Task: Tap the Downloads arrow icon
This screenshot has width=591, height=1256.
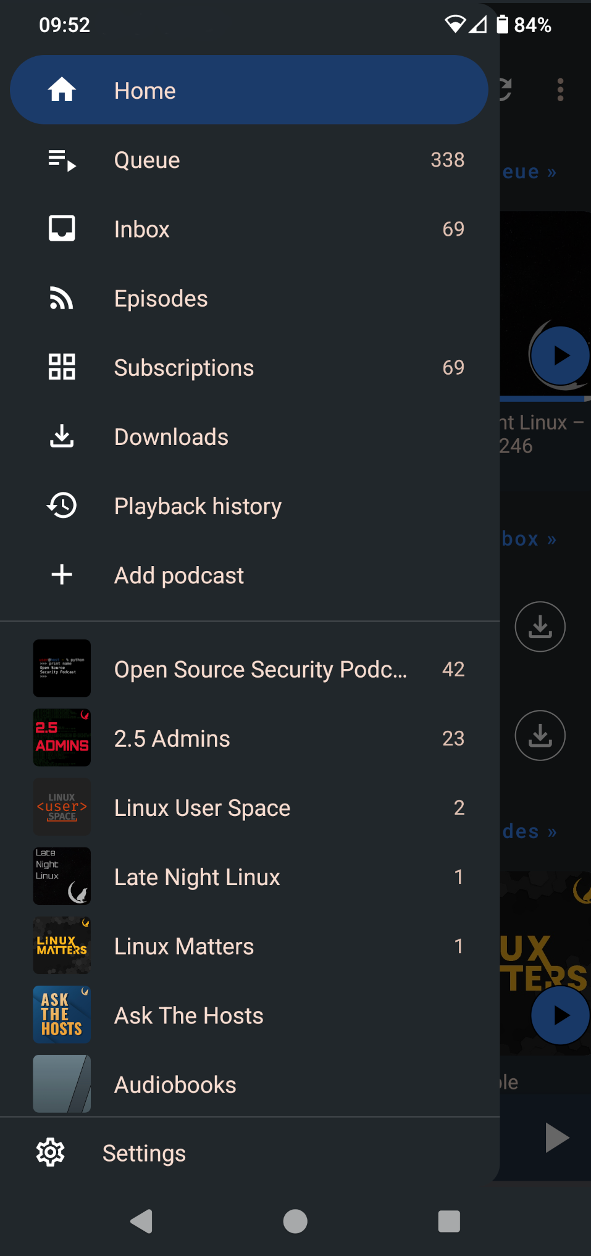Action: click(62, 436)
